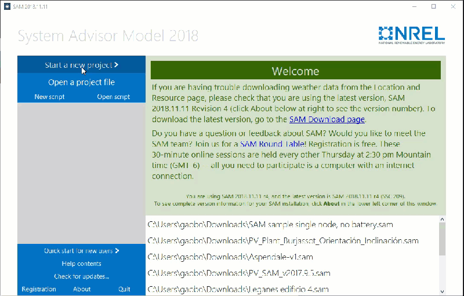Open Quick start for new users

(x=81, y=251)
